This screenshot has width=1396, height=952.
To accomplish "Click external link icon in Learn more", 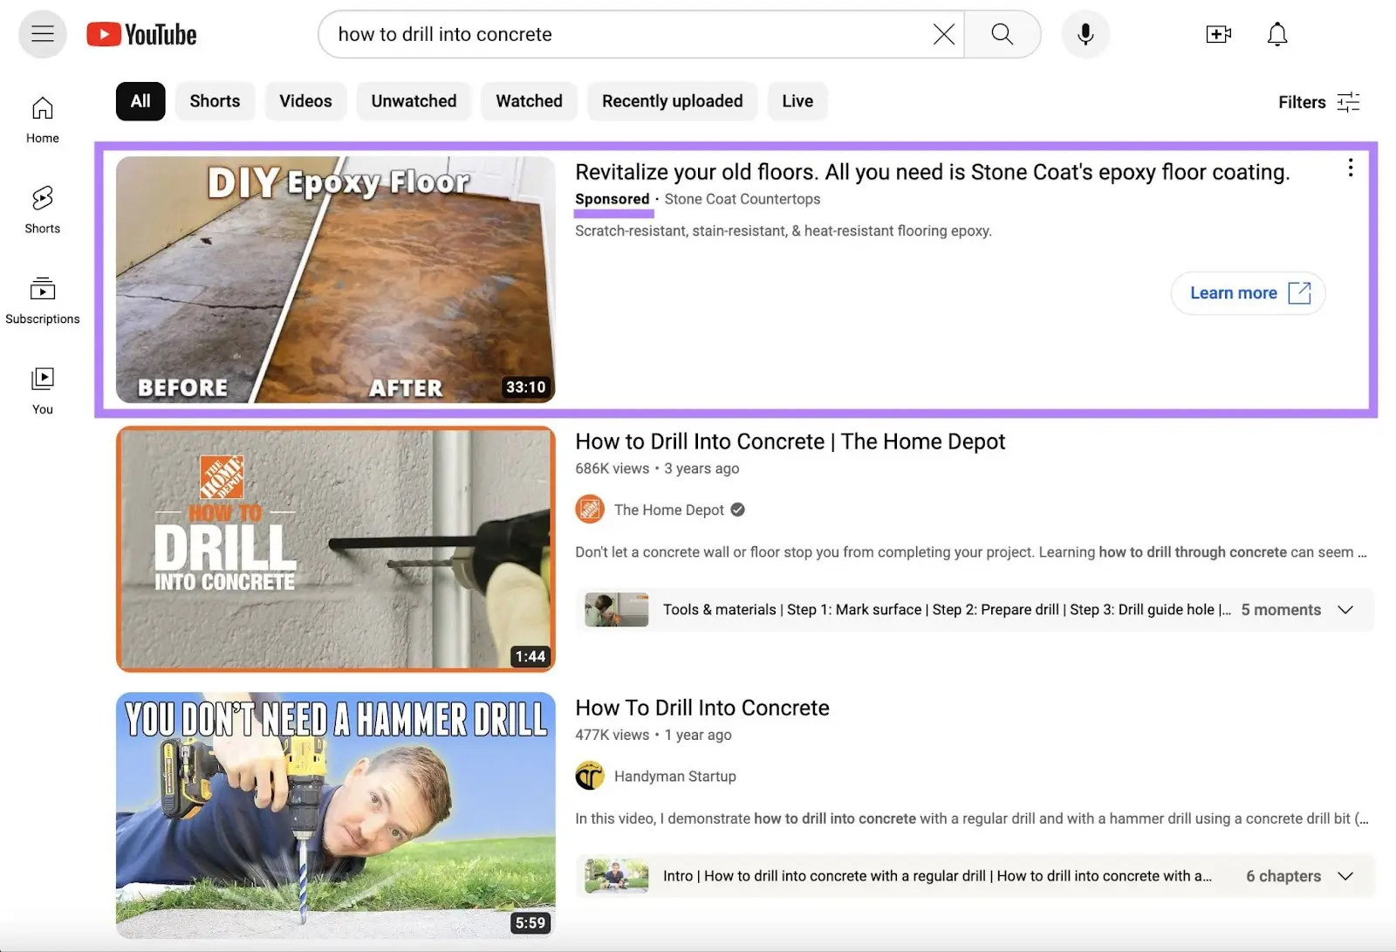I will point(1299,292).
